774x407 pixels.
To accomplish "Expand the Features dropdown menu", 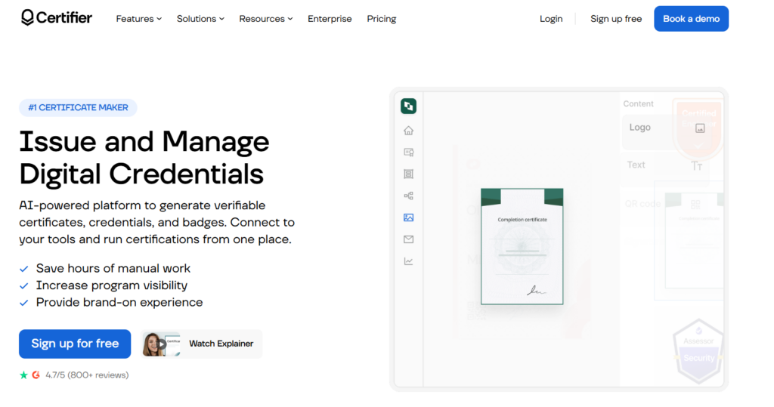I will [x=139, y=19].
